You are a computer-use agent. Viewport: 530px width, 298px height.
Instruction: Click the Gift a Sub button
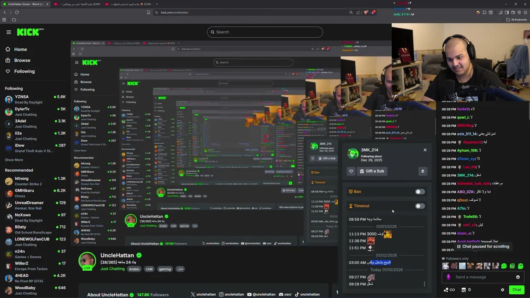pos(372,171)
